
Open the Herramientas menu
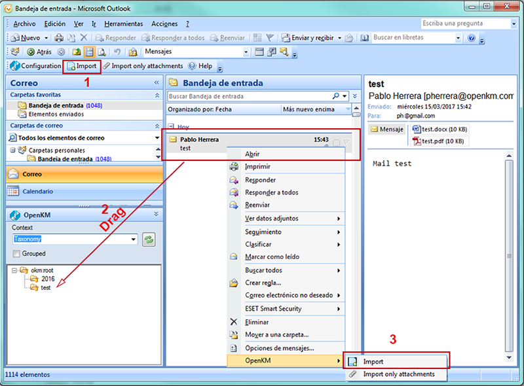pos(123,24)
